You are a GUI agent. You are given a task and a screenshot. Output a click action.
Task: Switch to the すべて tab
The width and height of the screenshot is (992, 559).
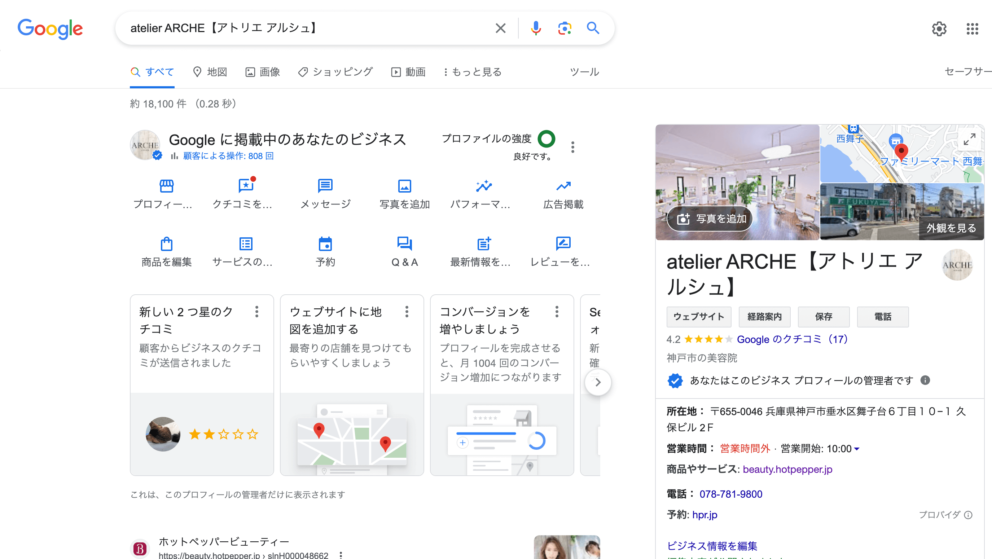click(x=152, y=72)
